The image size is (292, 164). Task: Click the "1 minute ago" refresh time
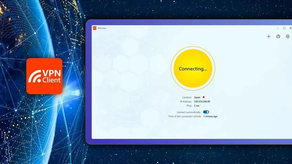coord(210,116)
